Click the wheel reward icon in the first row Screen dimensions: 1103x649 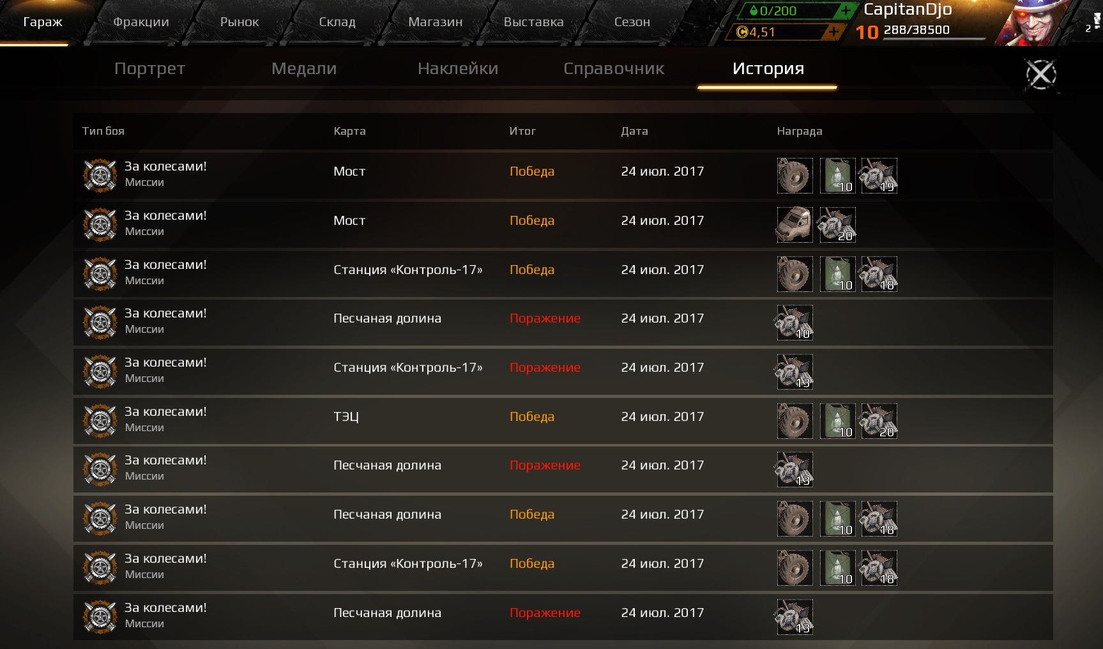(x=795, y=176)
